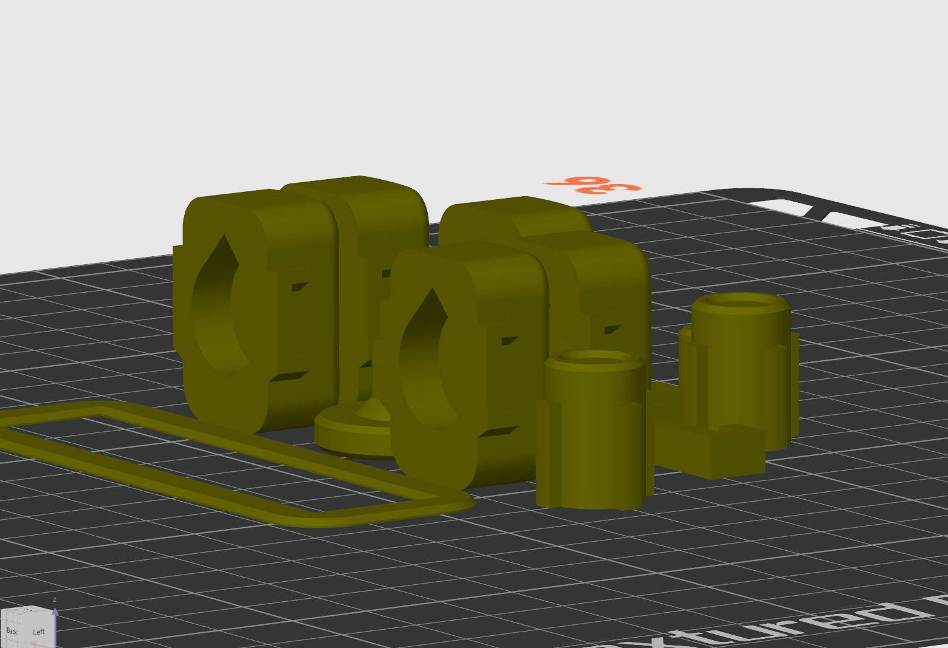948x648 pixels.
Task: Click the X label on the orientation gizmo
Action: (x=26, y=643)
